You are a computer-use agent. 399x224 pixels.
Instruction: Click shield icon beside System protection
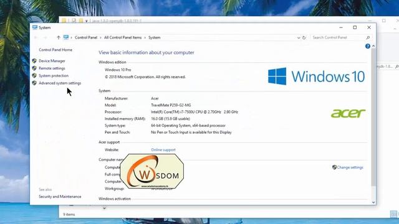pyautogui.click(x=34, y=76)
